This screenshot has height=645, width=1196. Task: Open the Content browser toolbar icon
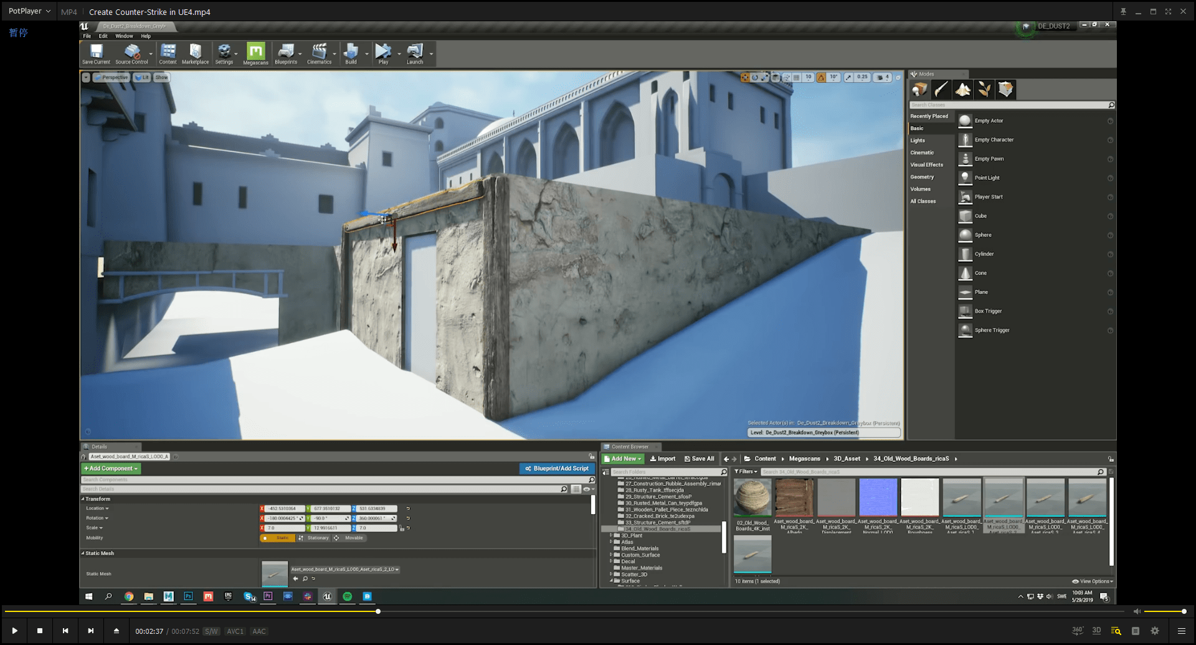tap(168, 54)
